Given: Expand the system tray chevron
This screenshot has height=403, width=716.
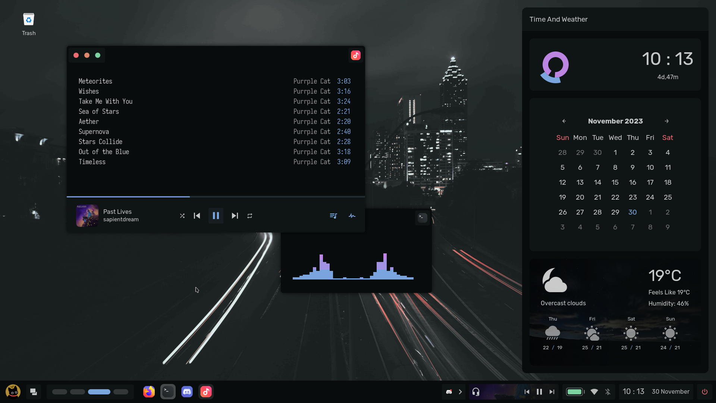Looking at the screenshot, I should (460, 392).
